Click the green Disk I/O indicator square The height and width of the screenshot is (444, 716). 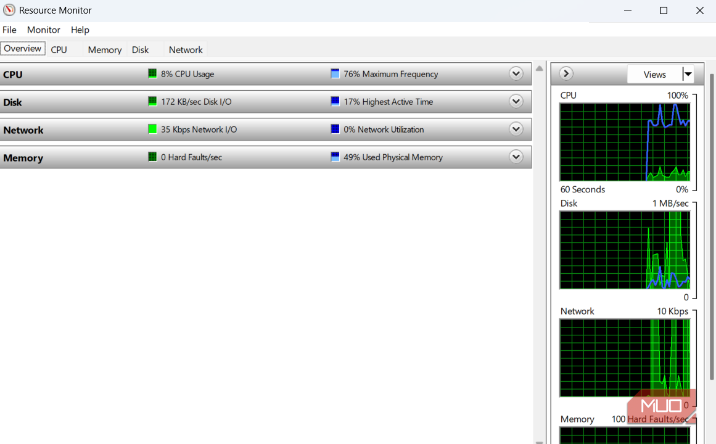152,101
